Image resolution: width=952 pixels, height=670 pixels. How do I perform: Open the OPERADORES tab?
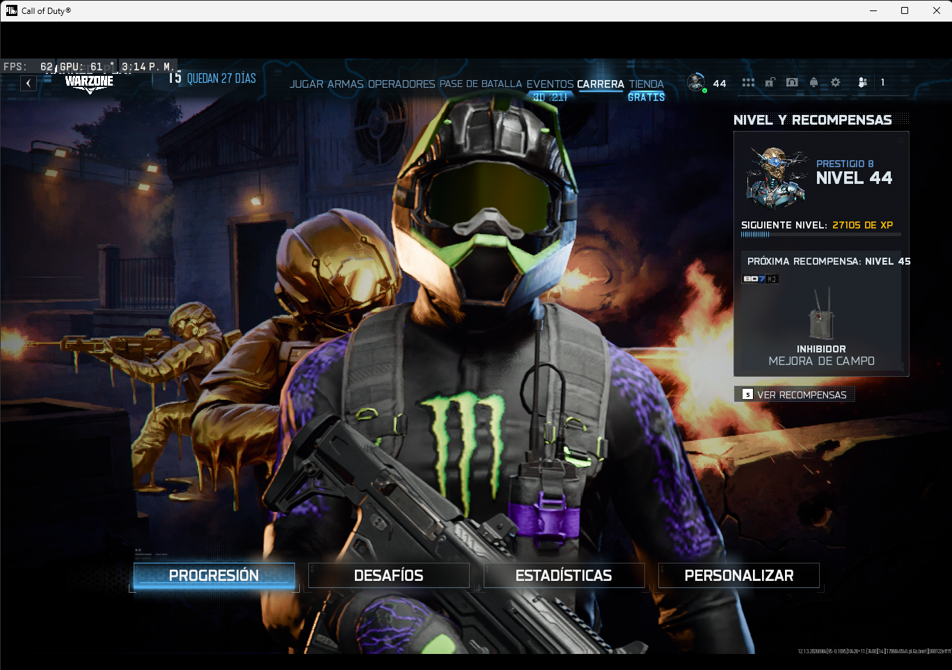click(x=402, y=84)
